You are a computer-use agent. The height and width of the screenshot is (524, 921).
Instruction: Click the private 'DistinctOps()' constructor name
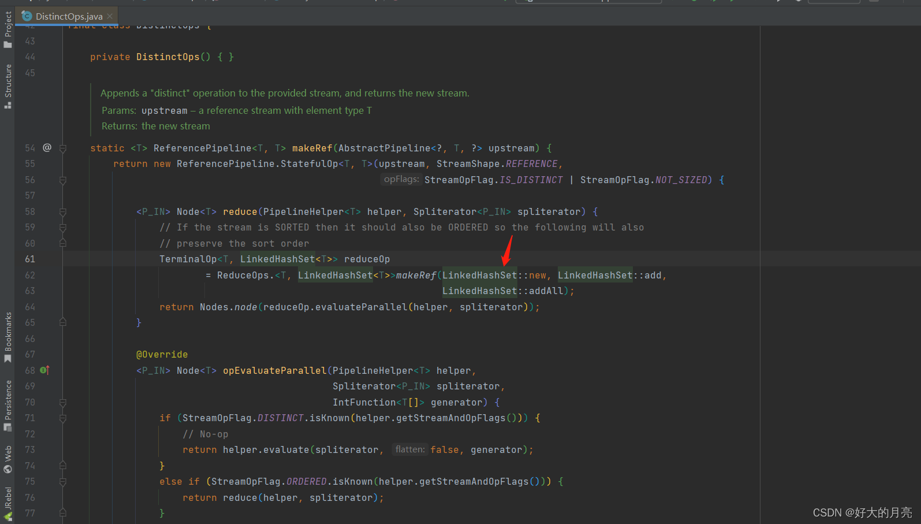coord(168,57)
